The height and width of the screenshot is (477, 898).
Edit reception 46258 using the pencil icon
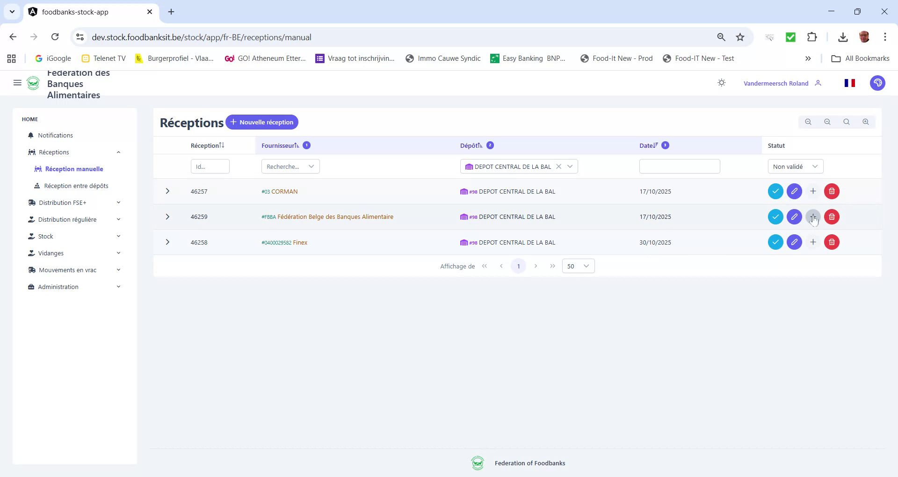click(x=794, y=242)
